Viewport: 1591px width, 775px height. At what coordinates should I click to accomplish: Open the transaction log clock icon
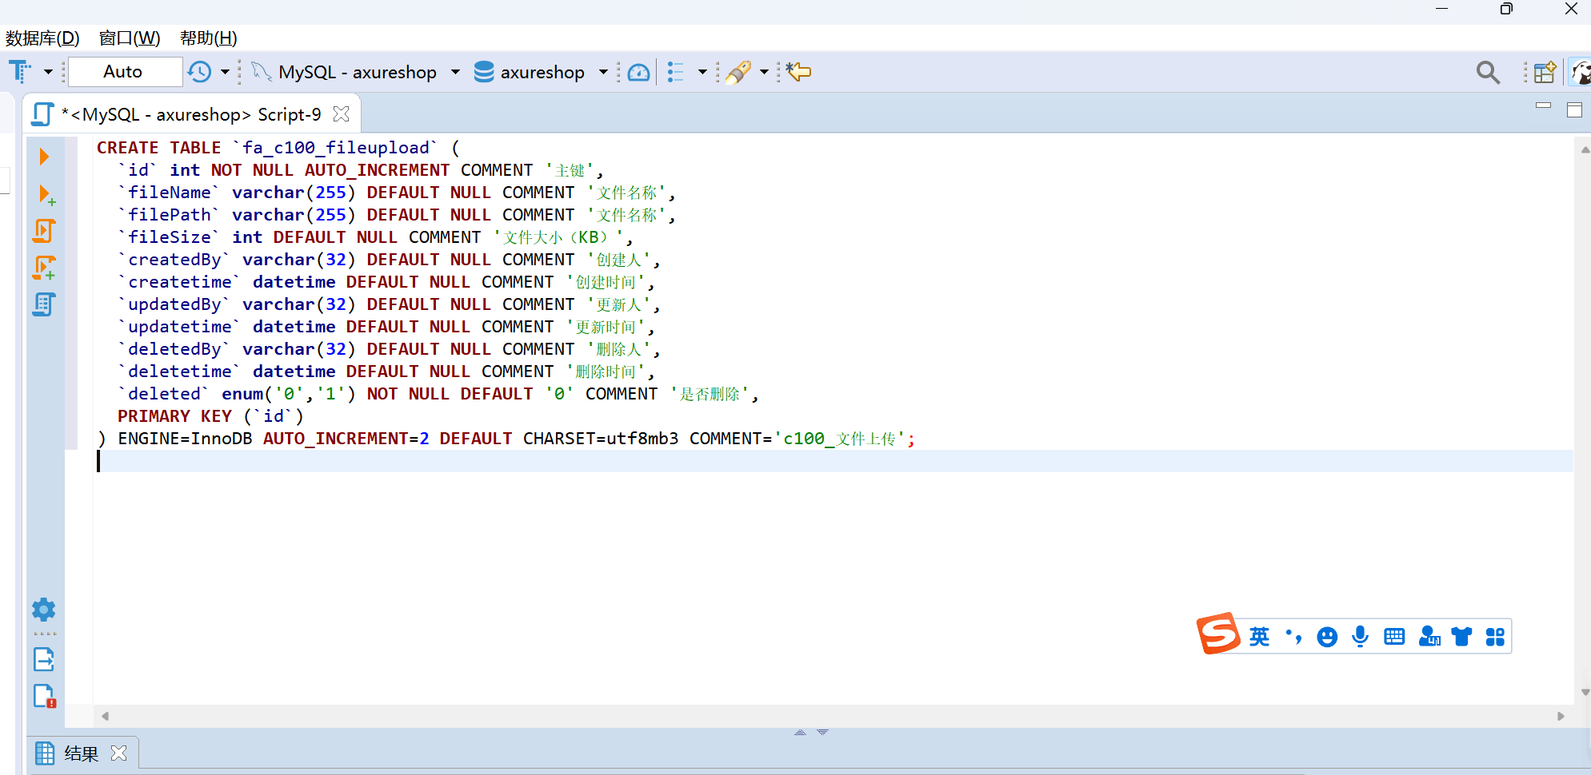199,72
